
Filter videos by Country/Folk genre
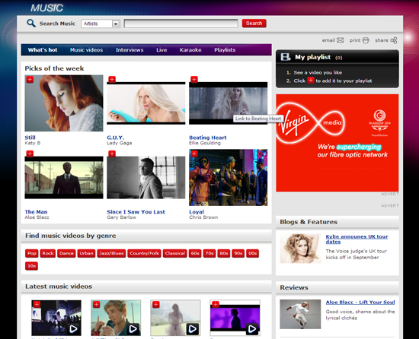144,253
